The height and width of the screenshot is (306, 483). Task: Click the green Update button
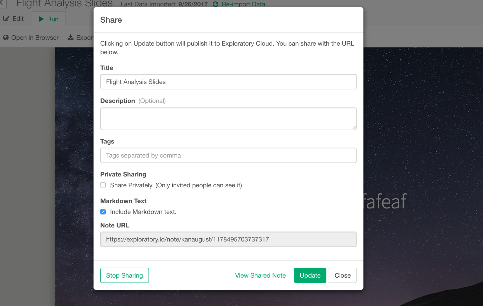point(310,275)
